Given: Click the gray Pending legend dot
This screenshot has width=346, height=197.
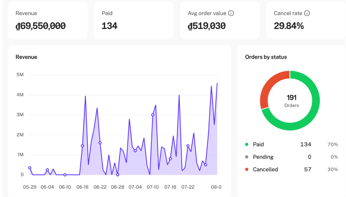Looking at the screenshot, I should tap(247, 157).
